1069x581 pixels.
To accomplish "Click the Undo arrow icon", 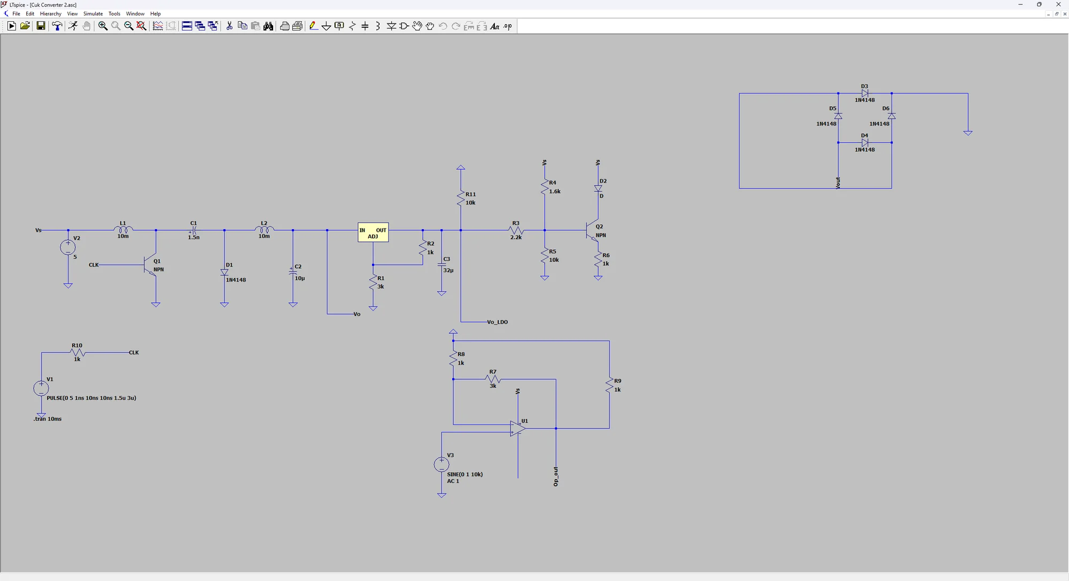I will [x=443, y=26].
